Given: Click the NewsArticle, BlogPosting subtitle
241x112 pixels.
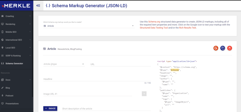Looking at the screenshot, I should (70, 49).
